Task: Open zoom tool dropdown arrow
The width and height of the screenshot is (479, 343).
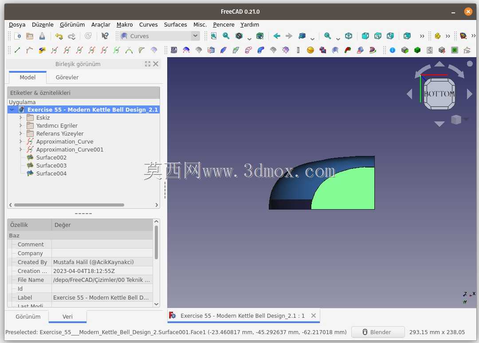Action: pyautogui.click(x=338, y=39)
